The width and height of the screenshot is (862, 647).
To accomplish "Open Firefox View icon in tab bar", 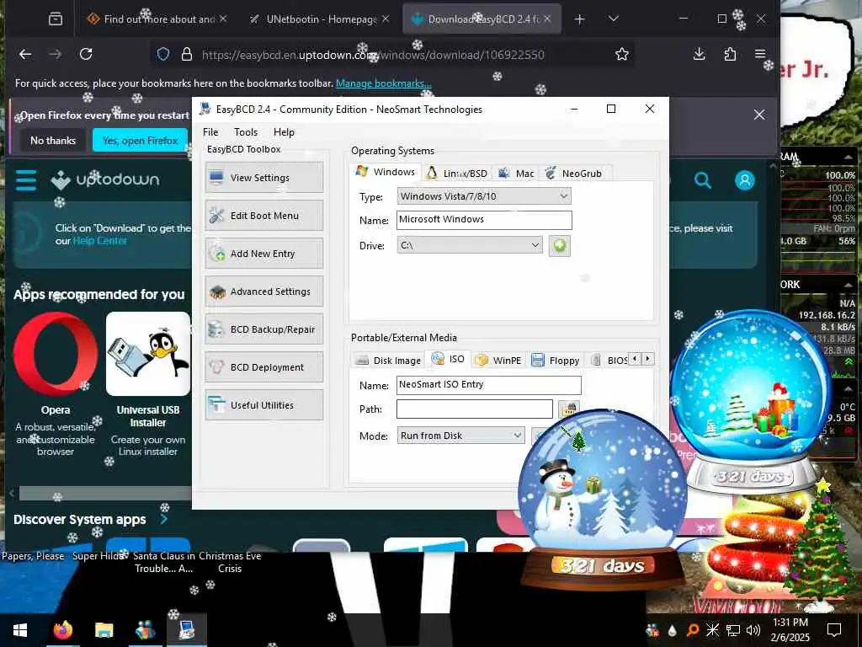I will (56, 19).
